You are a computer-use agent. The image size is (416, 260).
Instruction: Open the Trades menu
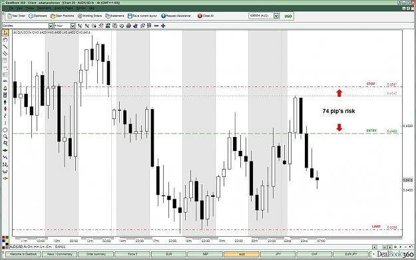[29, 8]
